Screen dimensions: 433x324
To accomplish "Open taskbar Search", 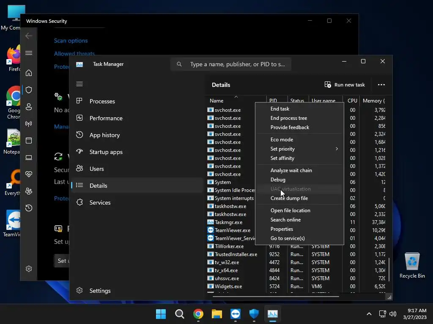I will [x=179, y=314].
